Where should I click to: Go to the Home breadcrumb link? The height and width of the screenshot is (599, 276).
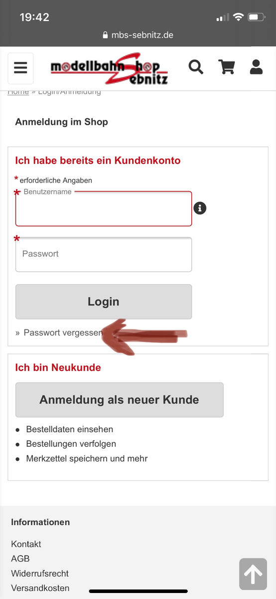pyautogui.click(x=18, y=92)
